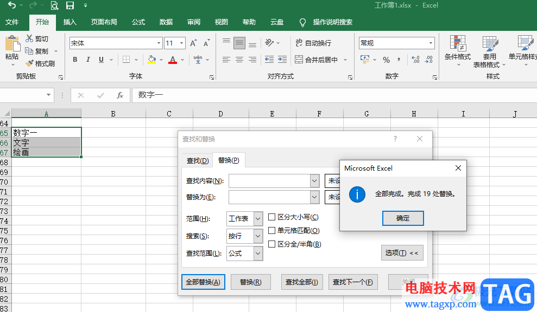Apply bold formatting with the B icon

coord(75,60)
